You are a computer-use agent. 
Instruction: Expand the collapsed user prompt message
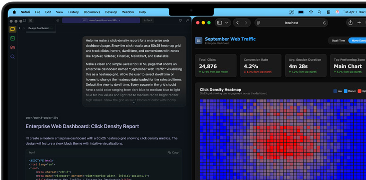pyautogui.click(x=134, y=103)
